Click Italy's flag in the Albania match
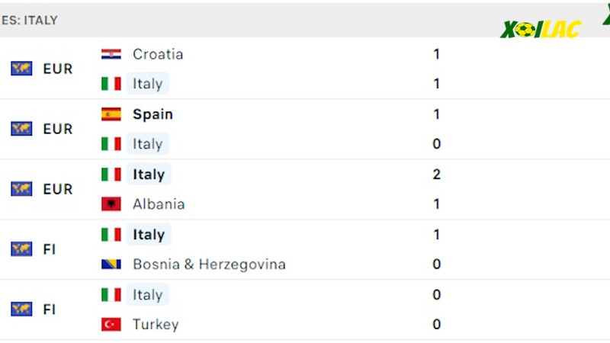Screen dimensions: 610x343 pos(111,175)
